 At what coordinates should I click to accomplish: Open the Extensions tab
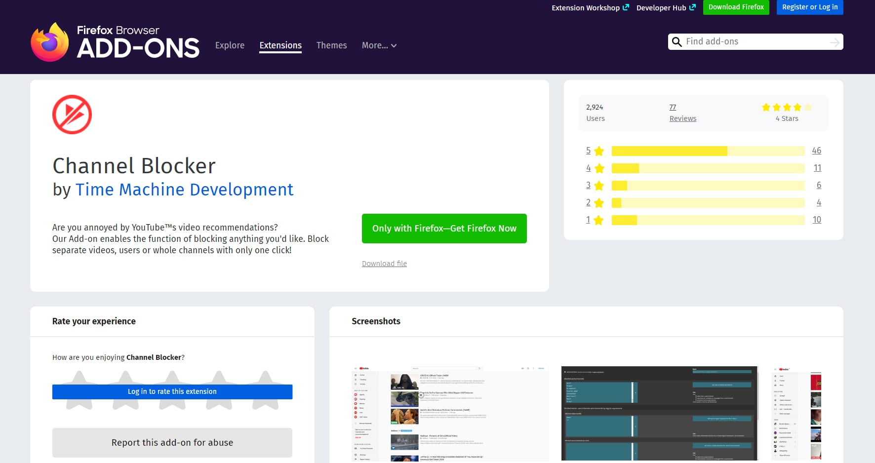click(x=280, y=45)
